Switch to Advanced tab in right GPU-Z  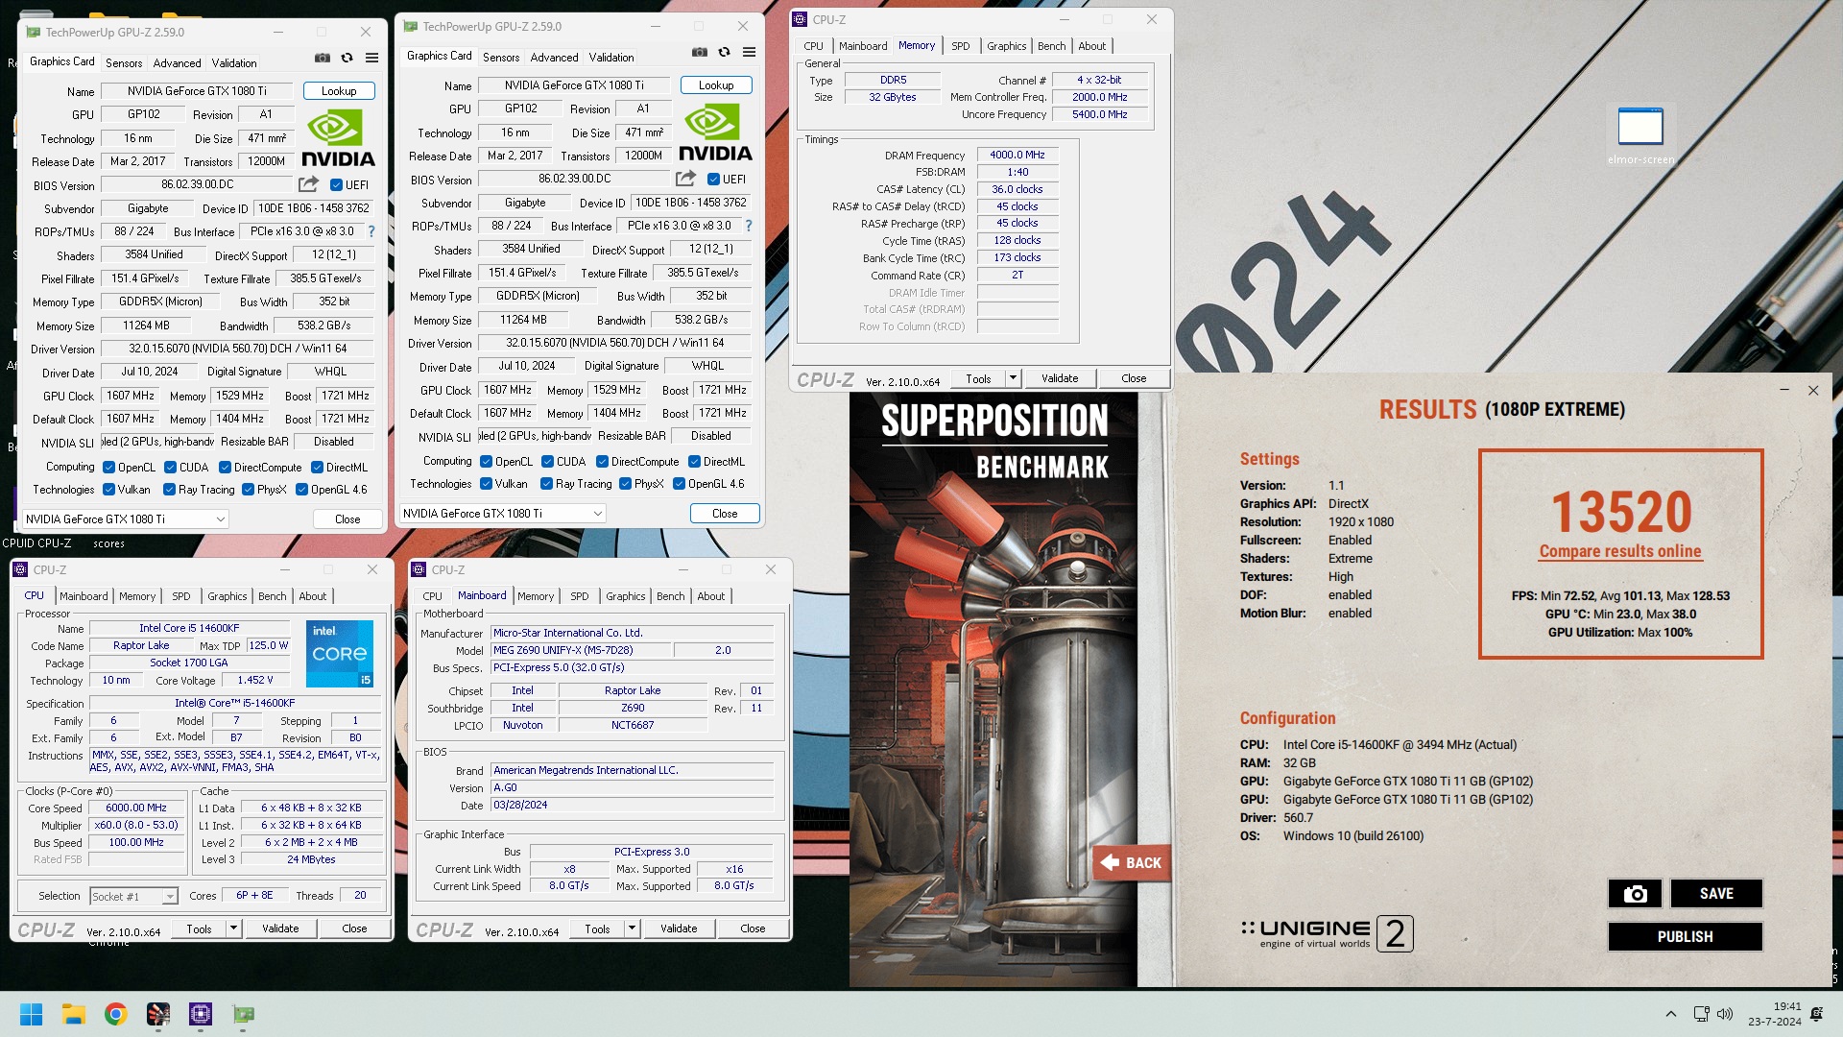(x=554, y=58)
